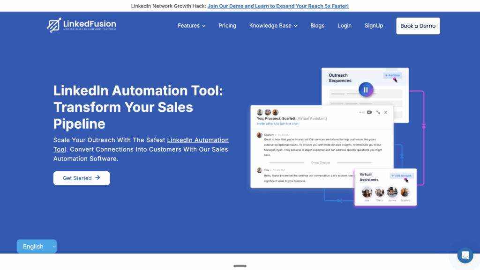Click Scarlett's avatar in Virtual Assistants
The image size is (480, 270).
click(405, 192)
